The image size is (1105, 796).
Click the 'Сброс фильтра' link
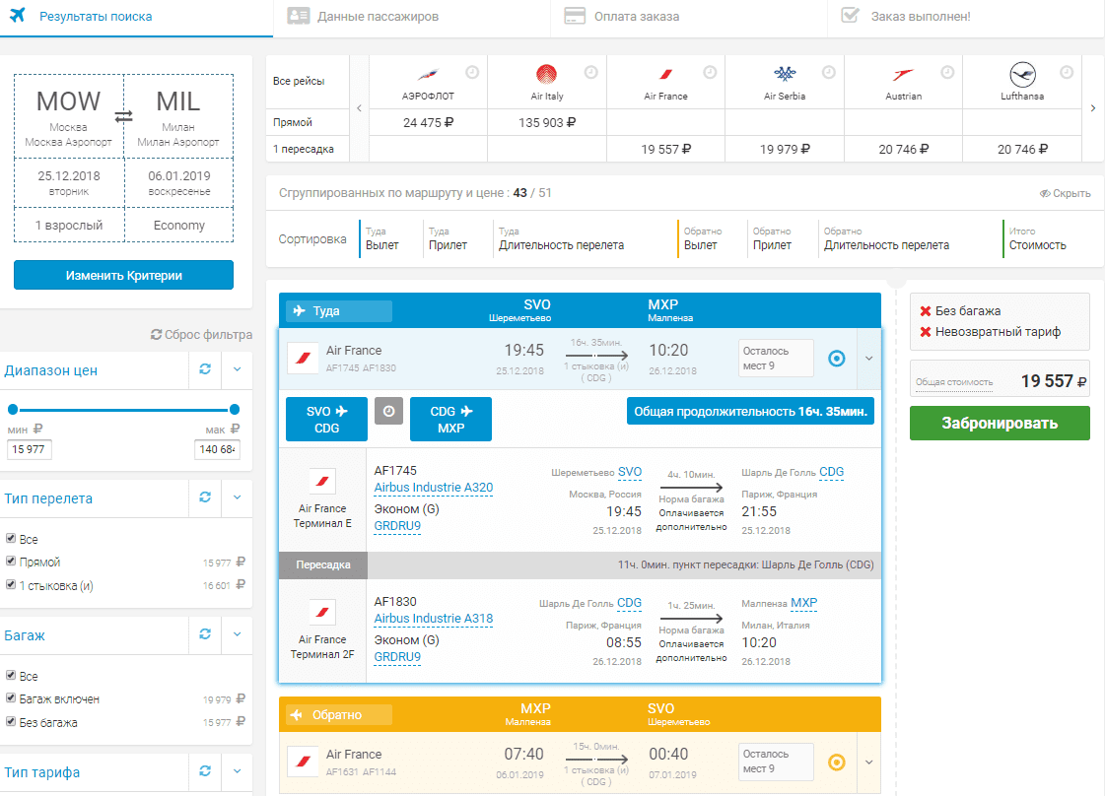tap(201, 335)
